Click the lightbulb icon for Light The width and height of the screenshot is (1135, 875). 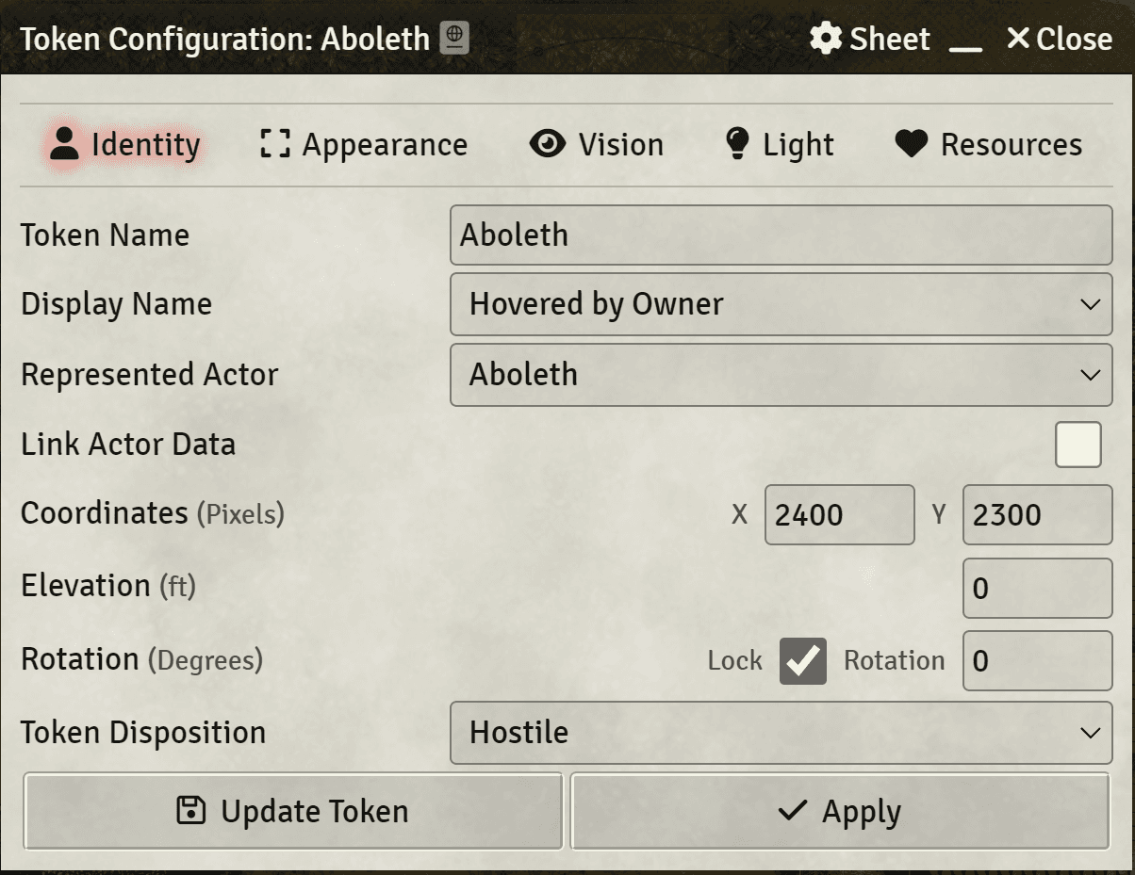pos(736,144)
